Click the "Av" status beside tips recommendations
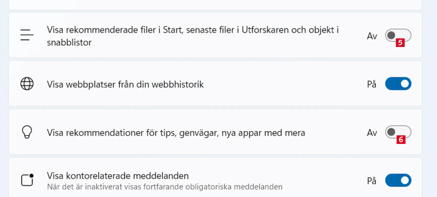 click(x=372, y=133)
